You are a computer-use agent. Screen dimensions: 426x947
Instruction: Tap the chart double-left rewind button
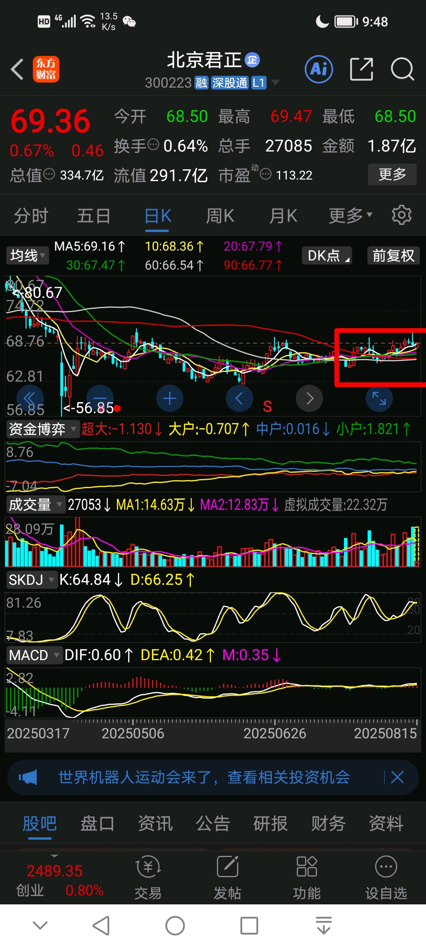click(30, 399)
